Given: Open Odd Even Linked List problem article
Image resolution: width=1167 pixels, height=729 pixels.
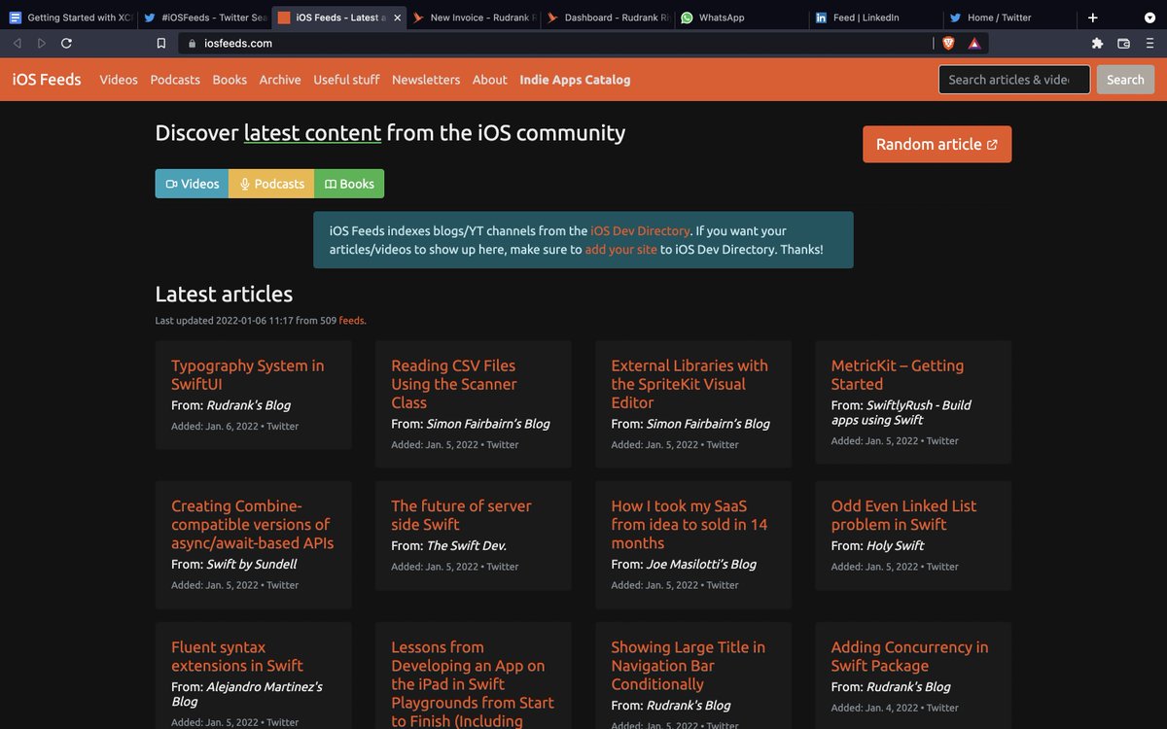Looking at the screenshot, I should pos(903,515).
